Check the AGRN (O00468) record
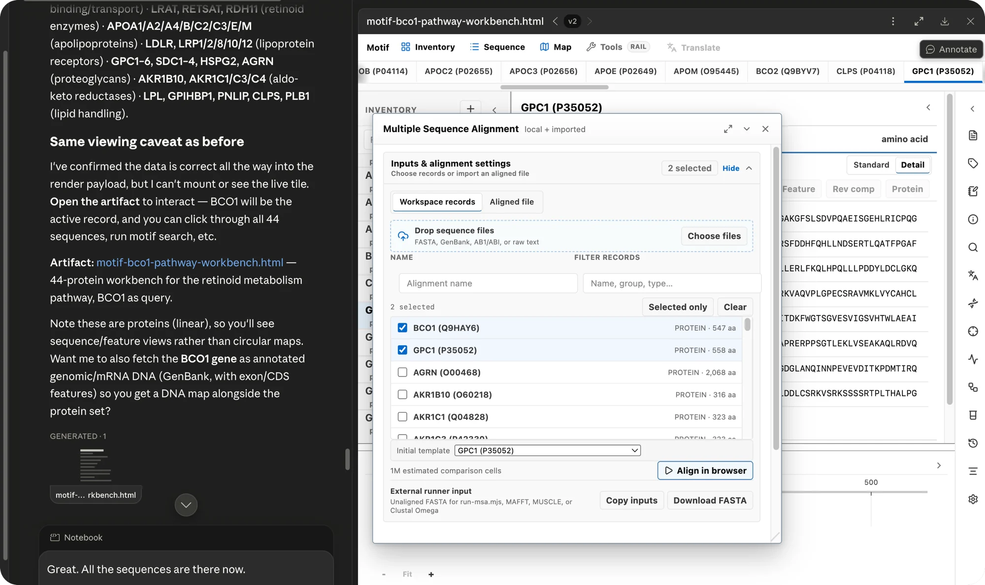This screenshot has width=985, height=585. [402, 372]
